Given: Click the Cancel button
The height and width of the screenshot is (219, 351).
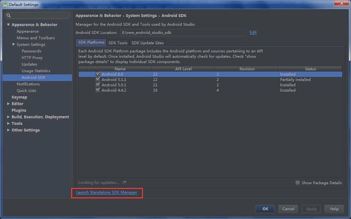Looking at the screenshot, I should [288, 209].
